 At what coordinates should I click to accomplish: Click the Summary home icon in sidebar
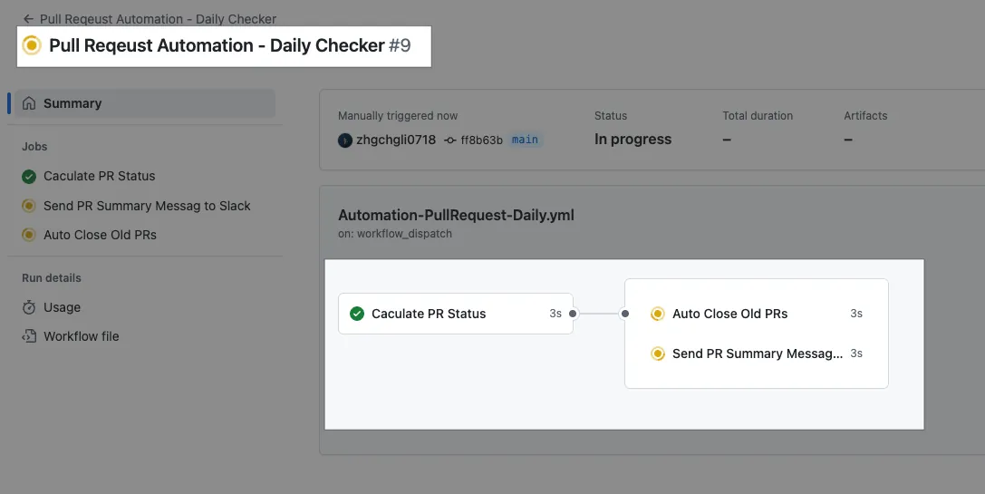[x=30, y=103]
